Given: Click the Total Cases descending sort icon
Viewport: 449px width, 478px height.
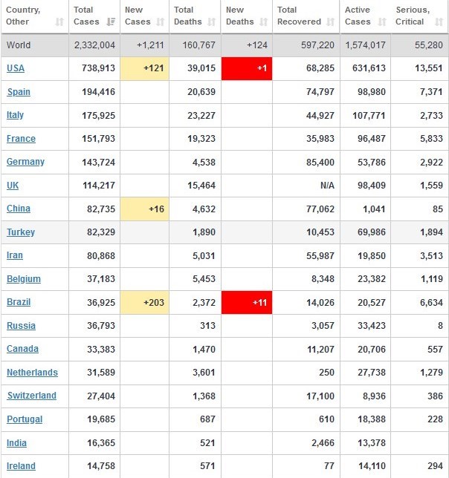Looking at the screenshot, I should click(111, 22).
